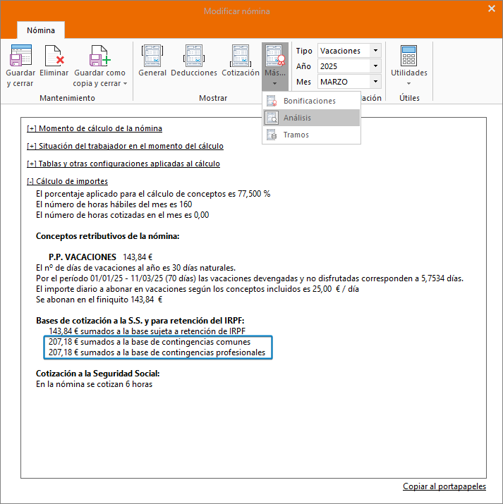503x504 pixels.
Task: Expand Situación del trabajador en el momento
Action: tap(125, 146)
